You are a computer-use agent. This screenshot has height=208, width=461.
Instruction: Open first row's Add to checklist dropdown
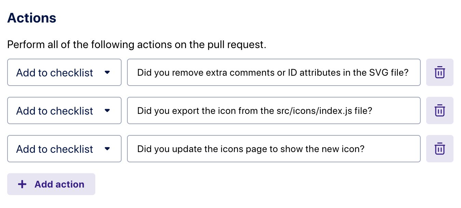(x=64, y=72)
